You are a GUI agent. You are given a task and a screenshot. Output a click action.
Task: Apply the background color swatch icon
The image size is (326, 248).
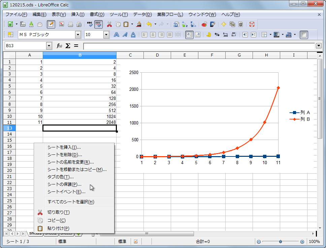click(x=276, y=34)
